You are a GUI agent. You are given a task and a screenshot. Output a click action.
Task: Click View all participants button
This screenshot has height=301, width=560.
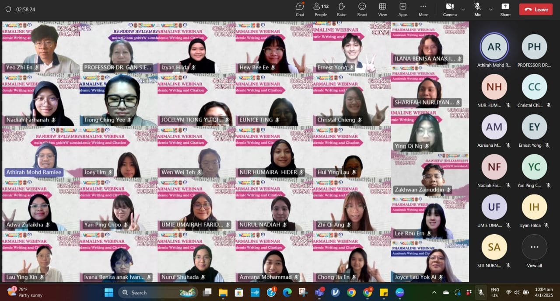(x=534, y=251)
